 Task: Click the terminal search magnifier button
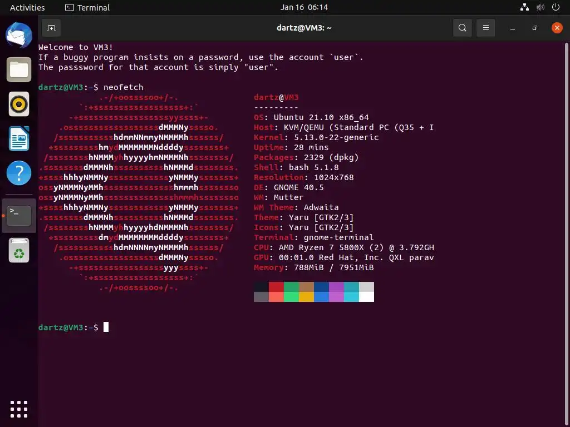(x=462, y=28)
